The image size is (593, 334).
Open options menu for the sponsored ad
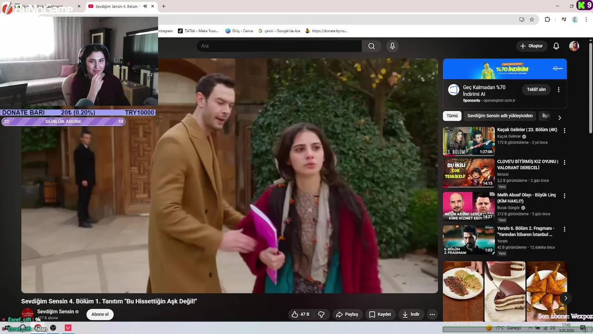point(559,90)
